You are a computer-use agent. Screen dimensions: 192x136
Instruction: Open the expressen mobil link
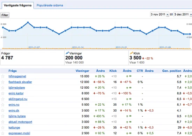[19, 133]
